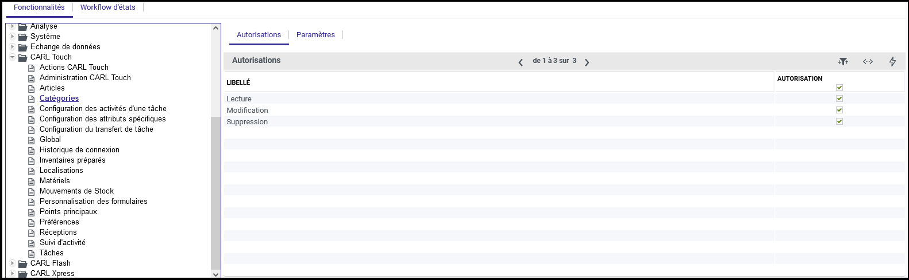This screenshot has height=280, width=909.
Task: Go to next page arrow in pagination
Action: [587, 62]
